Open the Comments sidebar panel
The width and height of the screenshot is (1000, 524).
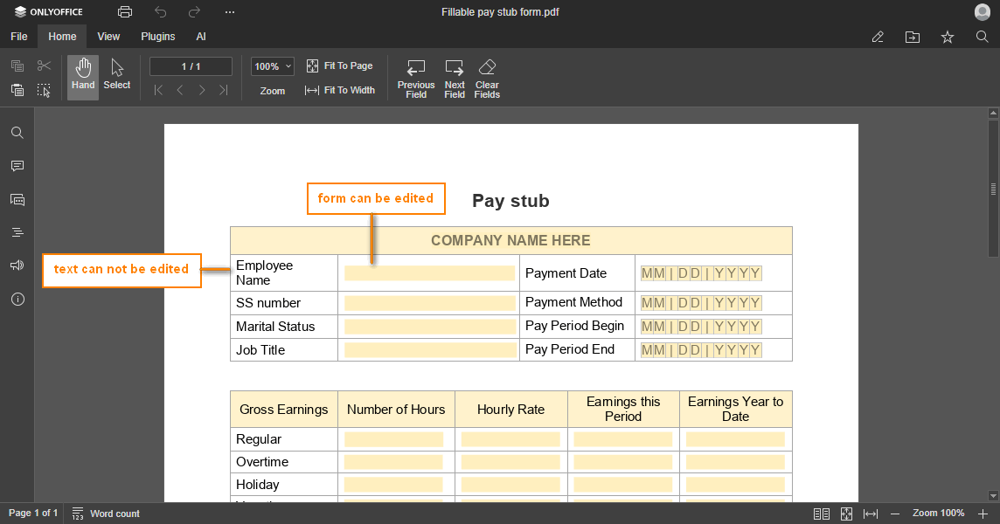[17, 166]
